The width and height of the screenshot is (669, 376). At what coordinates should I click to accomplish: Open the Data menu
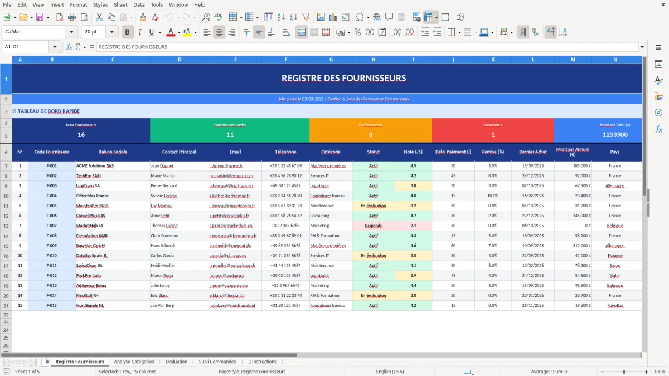(x=139, y=4)
